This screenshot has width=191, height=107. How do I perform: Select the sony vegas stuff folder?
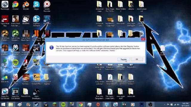(x=121, y=94)
